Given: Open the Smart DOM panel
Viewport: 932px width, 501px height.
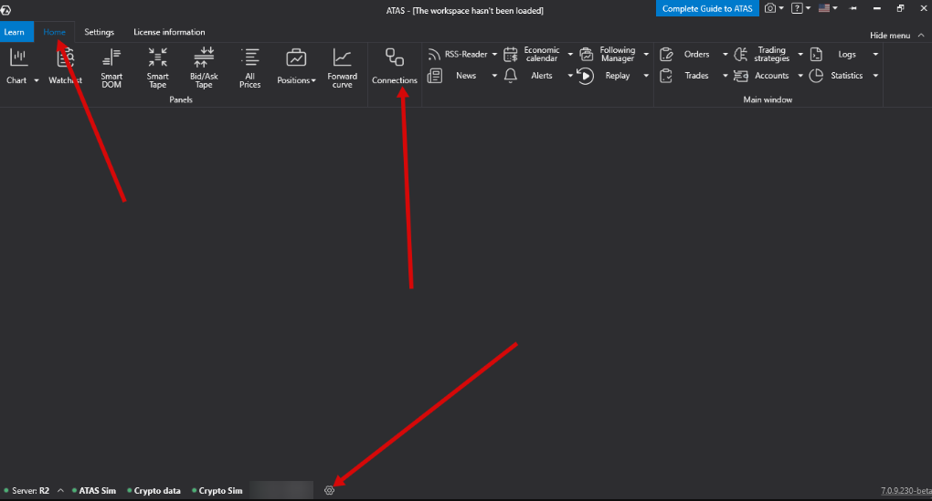Looking at the screenshot, I should coord(111,68).
